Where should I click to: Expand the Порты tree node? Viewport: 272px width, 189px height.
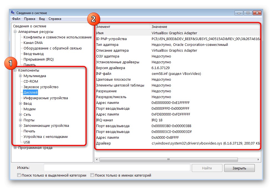[21, 120]
